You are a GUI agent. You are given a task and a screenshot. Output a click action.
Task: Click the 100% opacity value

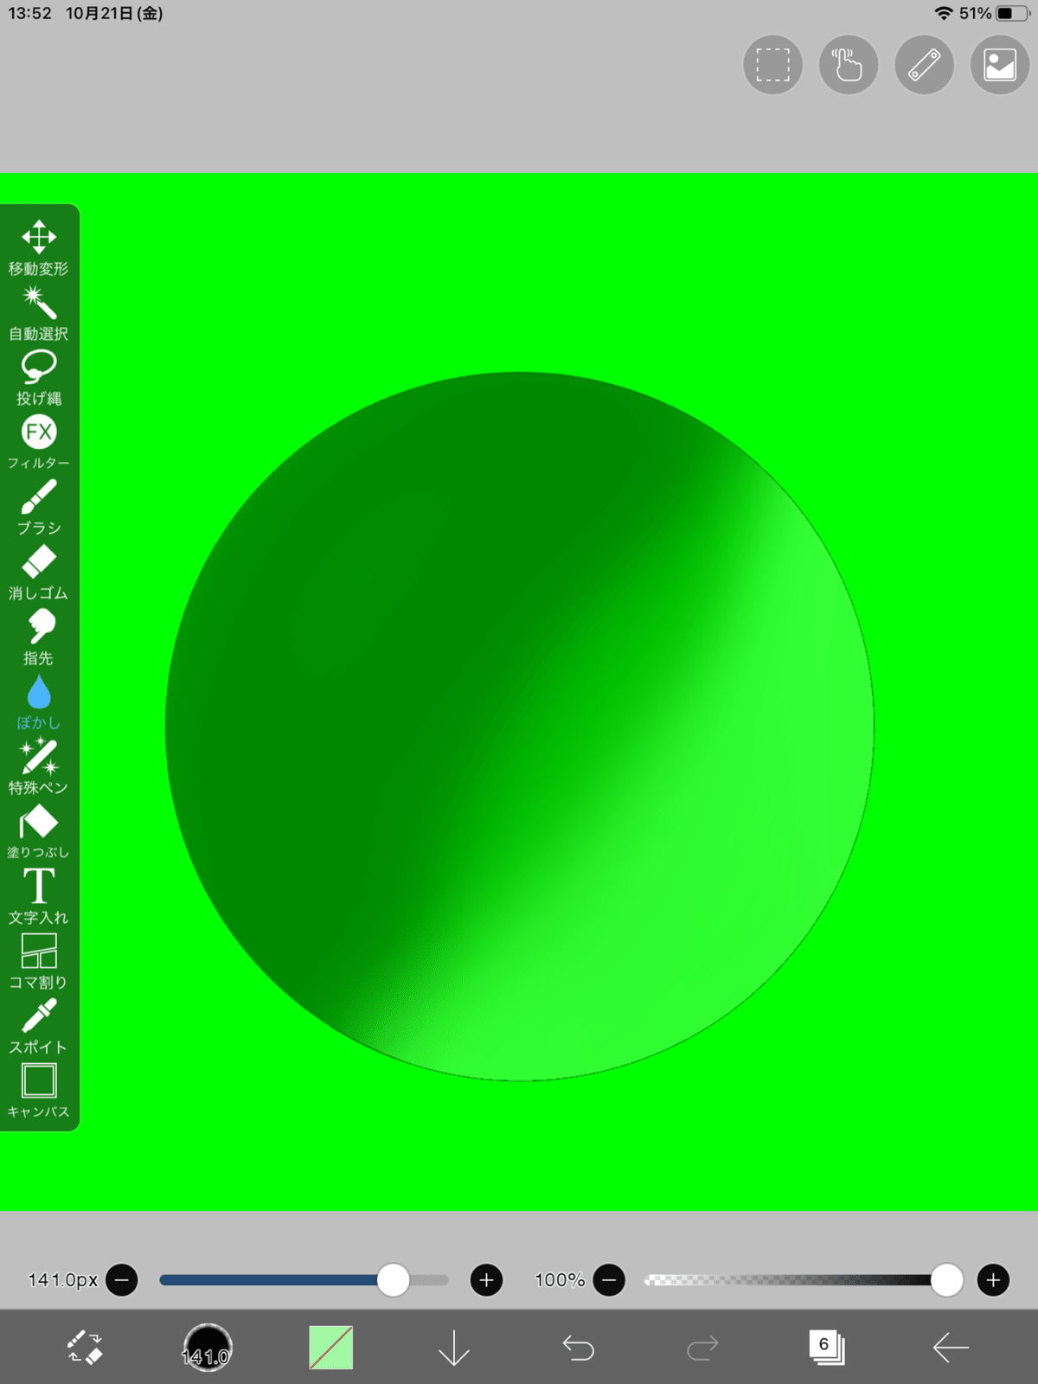click(x=560, y=1279)
